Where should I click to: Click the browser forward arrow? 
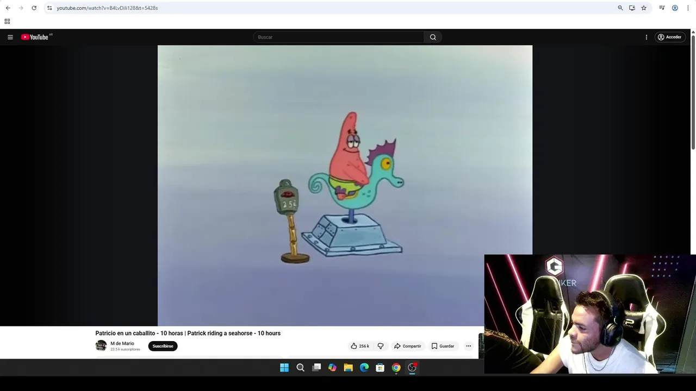21,8
